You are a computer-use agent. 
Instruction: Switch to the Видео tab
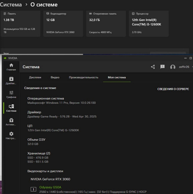55,77
